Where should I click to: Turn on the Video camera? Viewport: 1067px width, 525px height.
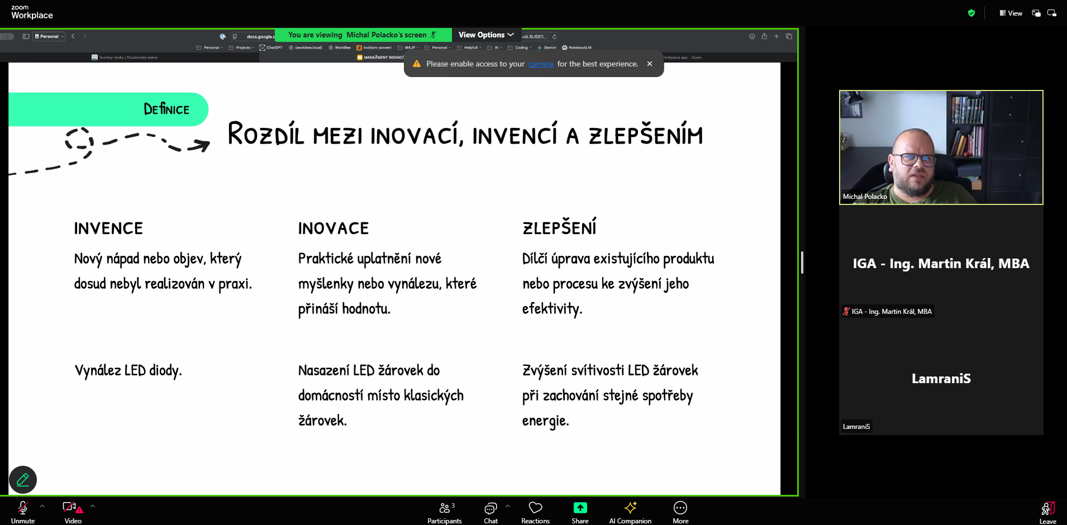coord(72,511)
